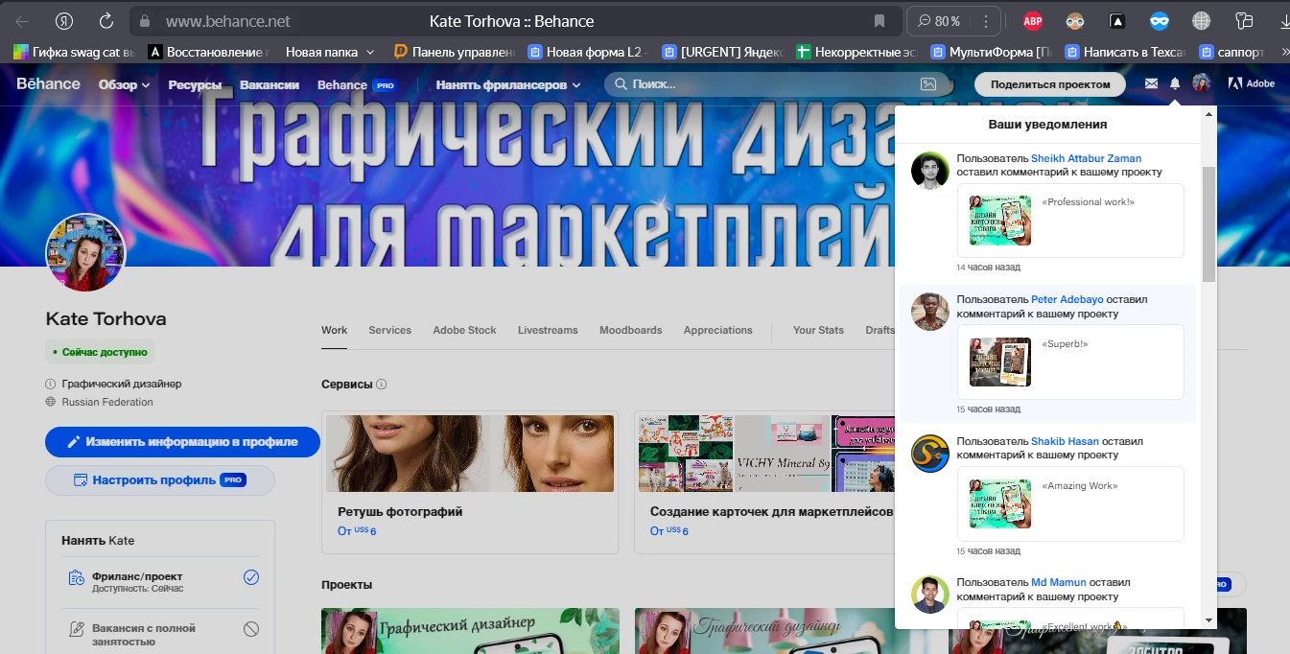Screen dimensions: 1290x654
Task: Click the browser back arrow
Action: click(x=22, y=21)
